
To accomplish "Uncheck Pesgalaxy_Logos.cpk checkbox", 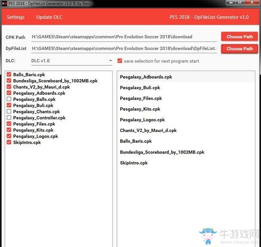I will pos(9,136).
